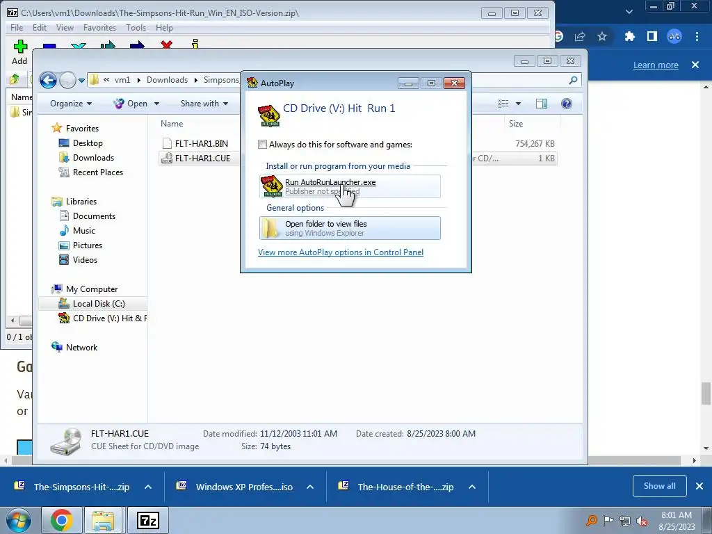Screen dimensions: 712x534
Task: Click Action Center flag tray icon
Action: click(x=608, y=521)
